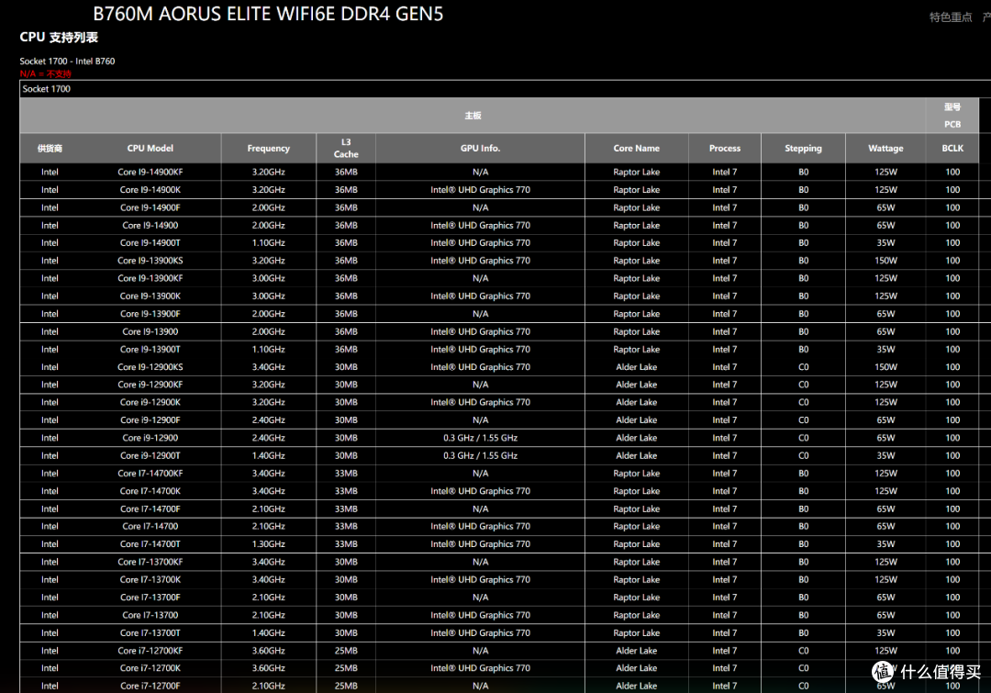Select the B760M AORUS ELITE WIFI6E title
Viewport: 991px width, 693px height.
(268, 13)
